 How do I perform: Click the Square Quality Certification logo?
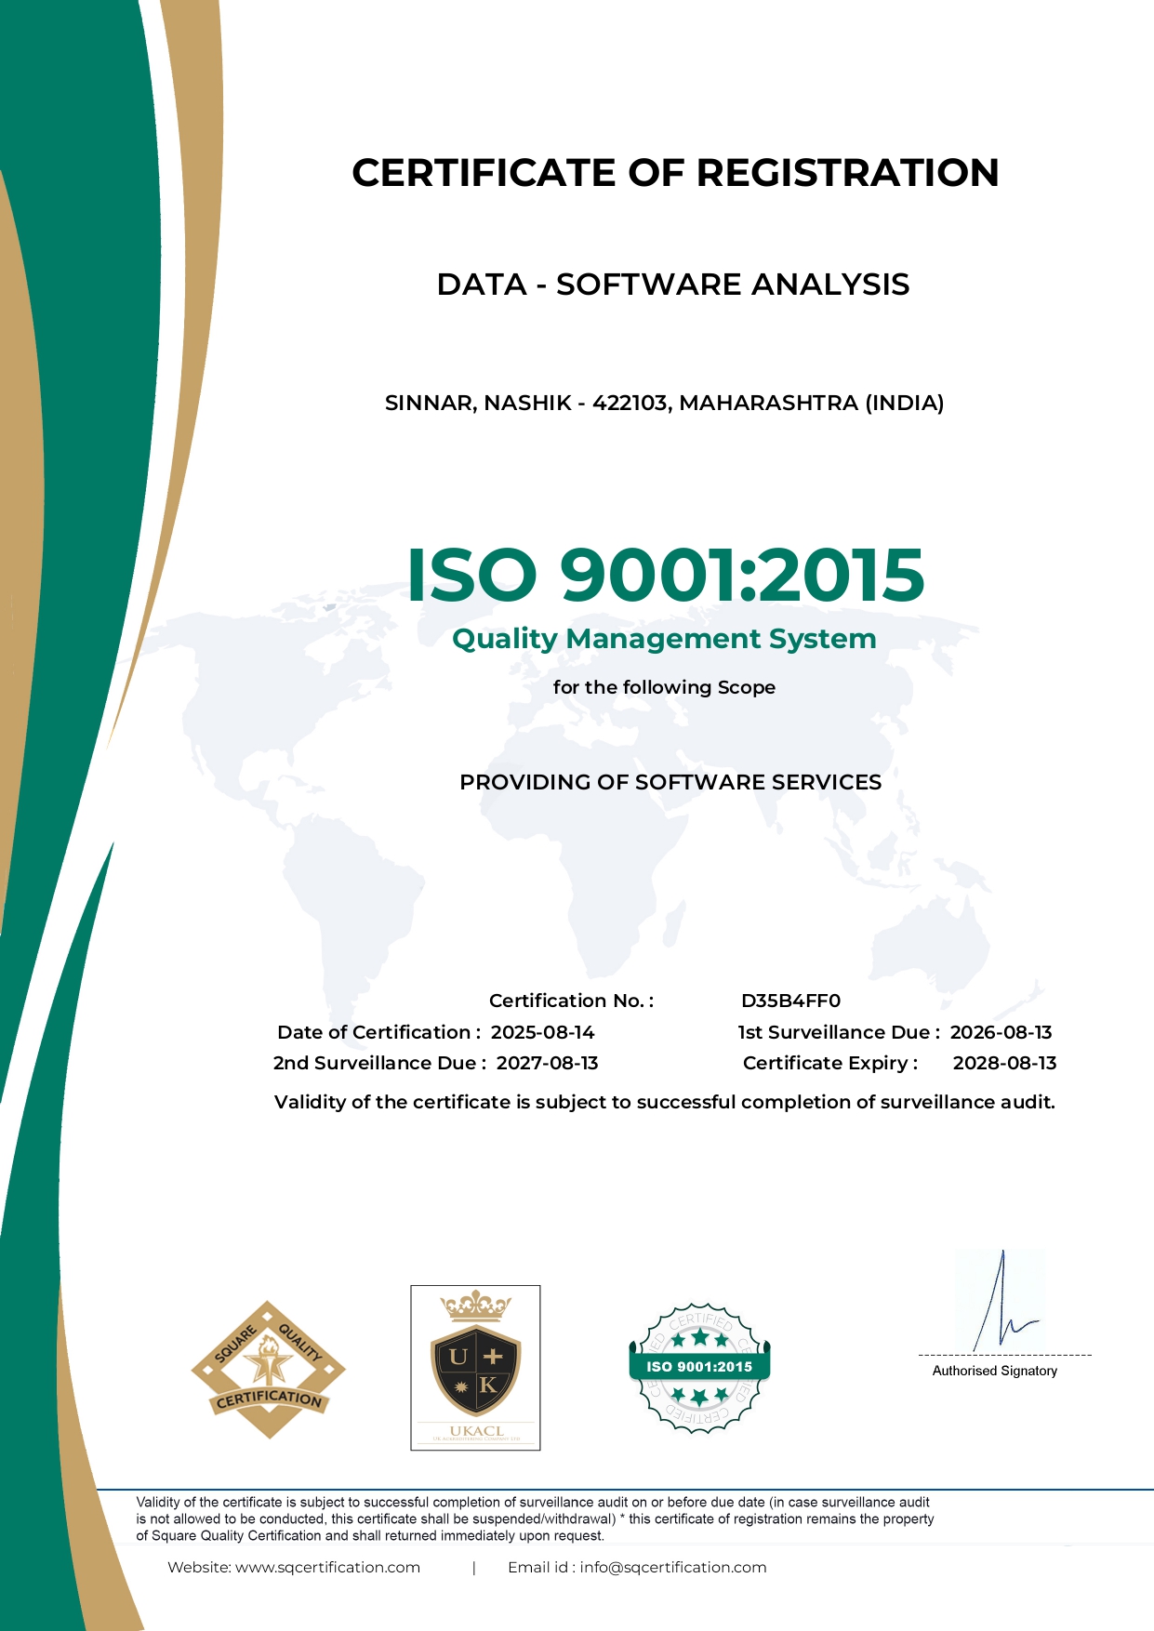click(x=268, y=1369)
